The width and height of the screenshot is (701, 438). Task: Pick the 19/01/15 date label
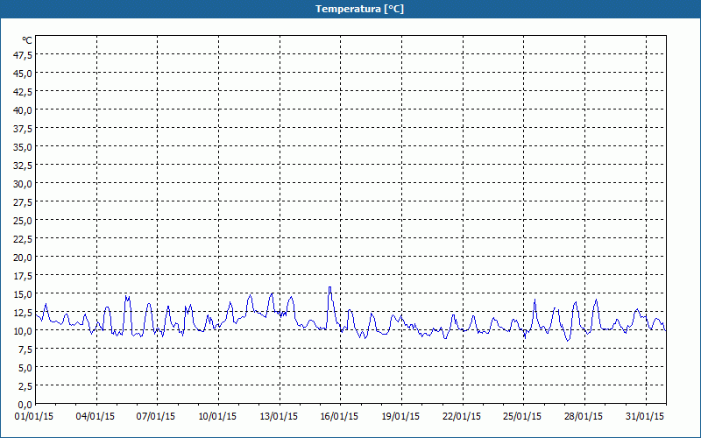coord(400,417)
